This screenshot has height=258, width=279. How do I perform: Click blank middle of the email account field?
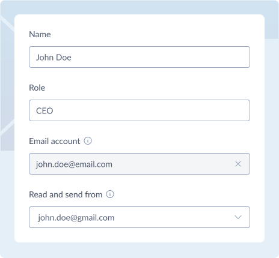coord(173,164)
